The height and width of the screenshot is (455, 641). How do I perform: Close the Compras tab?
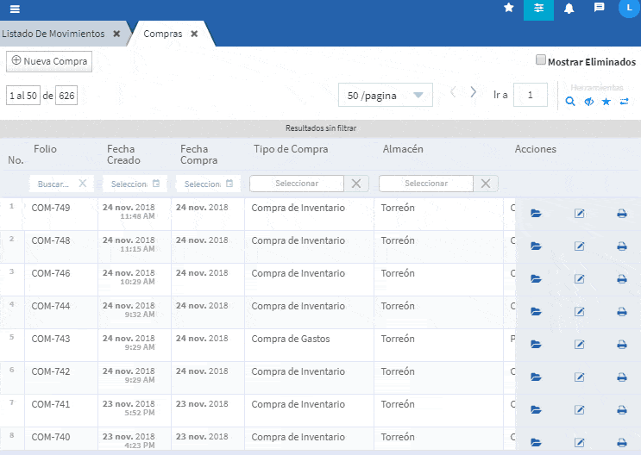pyautogui.click(x=194, y=34)
